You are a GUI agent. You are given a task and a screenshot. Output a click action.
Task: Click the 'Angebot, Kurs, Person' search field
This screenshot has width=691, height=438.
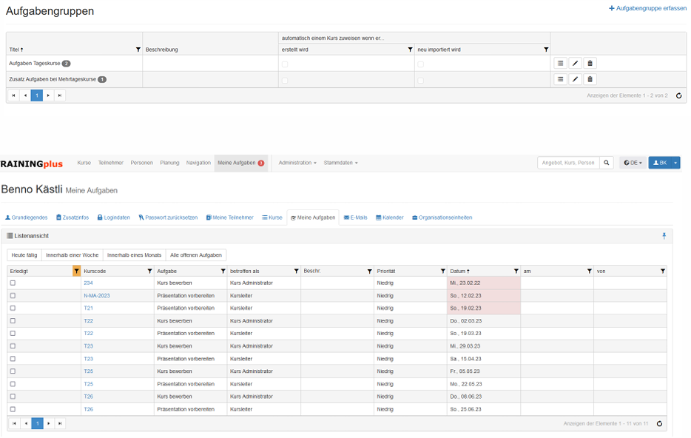tap(567, 163)
